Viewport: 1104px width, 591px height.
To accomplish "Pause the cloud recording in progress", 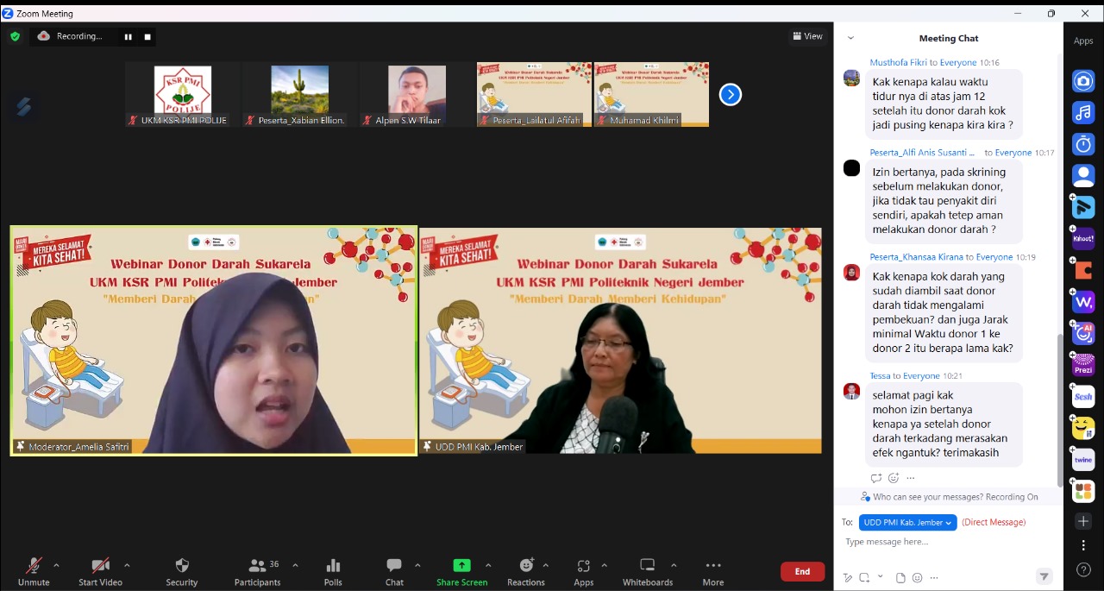I will click(x=128, y=36).
